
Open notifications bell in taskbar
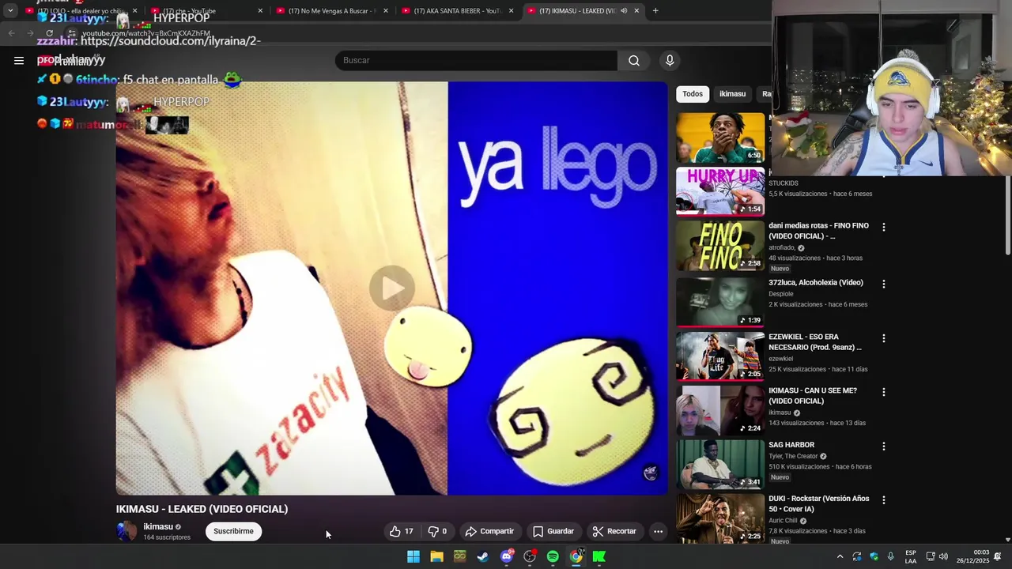pos(998,556)
